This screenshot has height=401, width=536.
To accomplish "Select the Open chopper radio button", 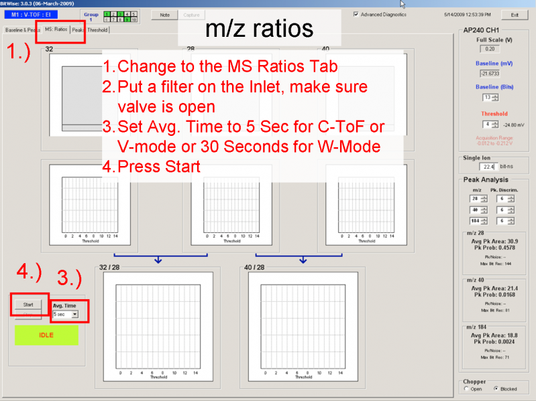I will tap(466, 388).
